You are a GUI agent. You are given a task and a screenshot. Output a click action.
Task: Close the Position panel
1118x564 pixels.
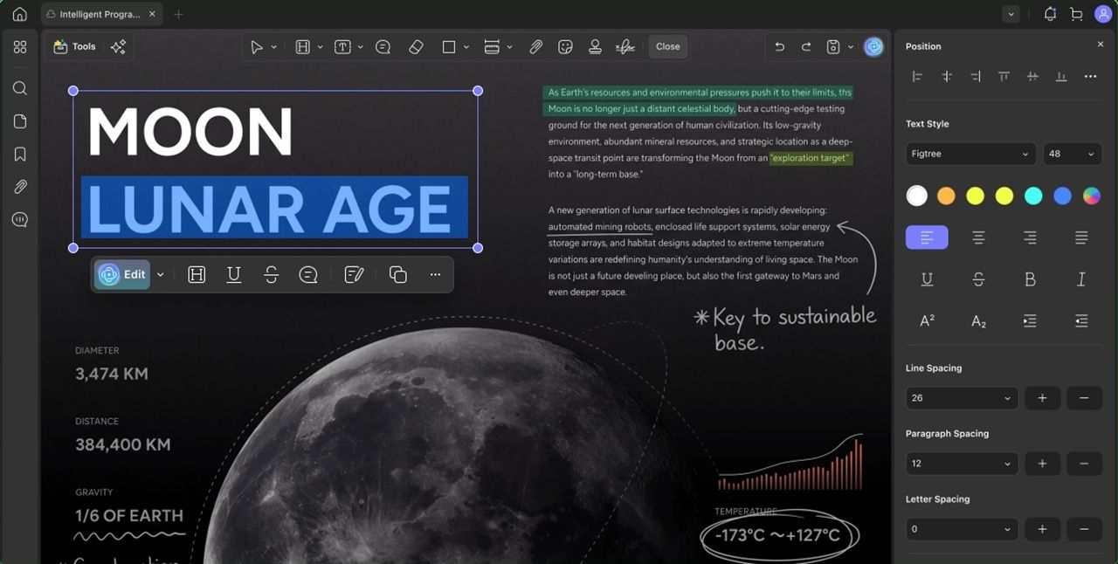tap(1101, 45)
